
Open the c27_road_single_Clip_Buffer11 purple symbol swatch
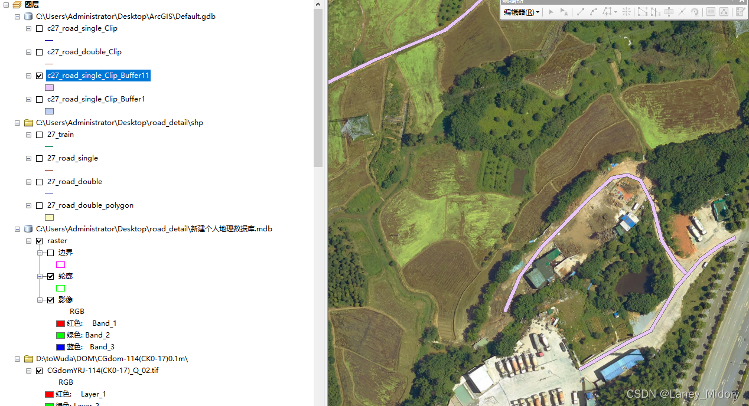[49, 87]
